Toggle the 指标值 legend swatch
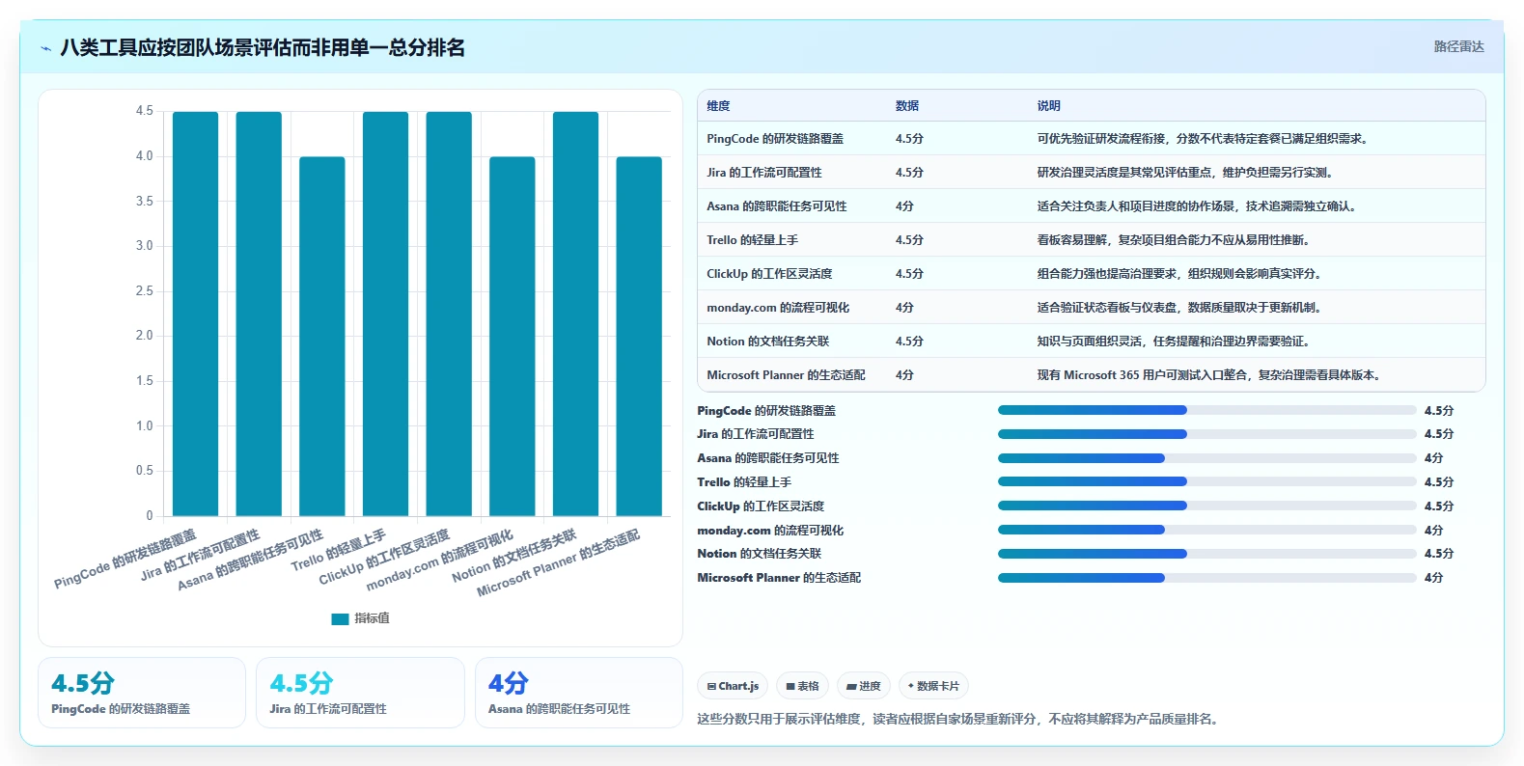1524x766 pixels. coord(340,618)
